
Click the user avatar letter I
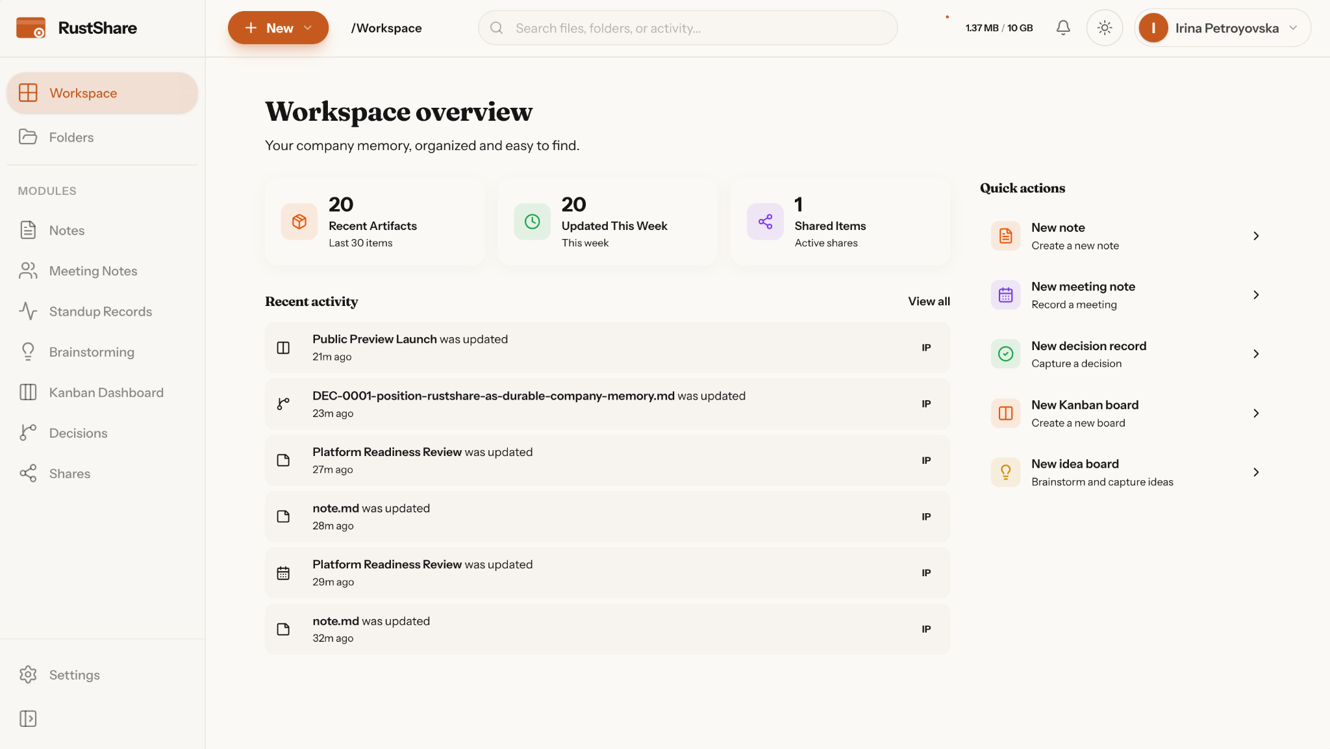1153,28
